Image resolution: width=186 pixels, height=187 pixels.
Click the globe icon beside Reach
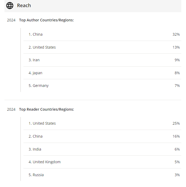10,6
